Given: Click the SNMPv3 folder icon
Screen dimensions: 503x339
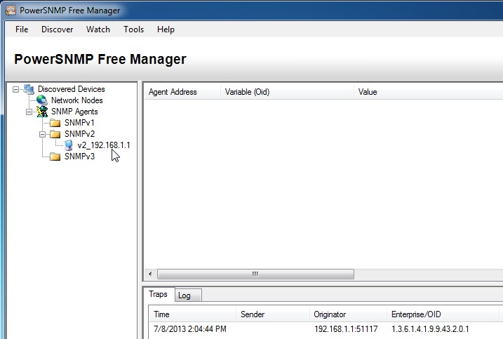Looking at the screenshot, I should click(x=55, y=157).
